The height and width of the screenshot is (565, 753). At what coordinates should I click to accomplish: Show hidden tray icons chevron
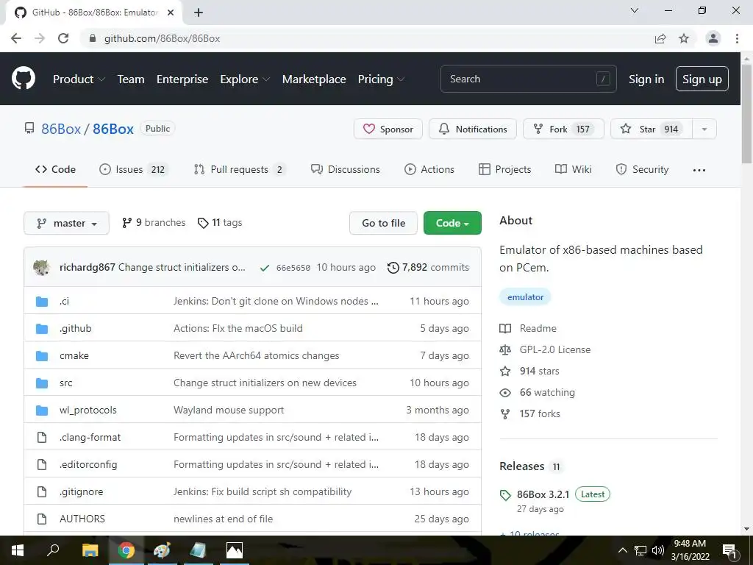(x=622, y=550)
